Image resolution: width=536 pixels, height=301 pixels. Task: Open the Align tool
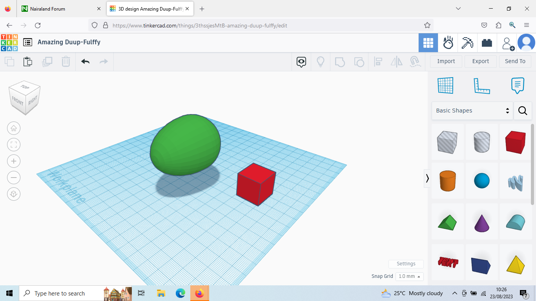click(378, 62)
